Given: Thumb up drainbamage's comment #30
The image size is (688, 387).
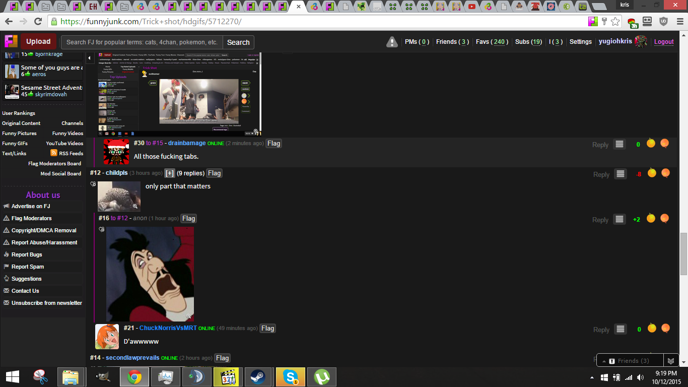Looking at the screenshot, I should coord(651,144).
